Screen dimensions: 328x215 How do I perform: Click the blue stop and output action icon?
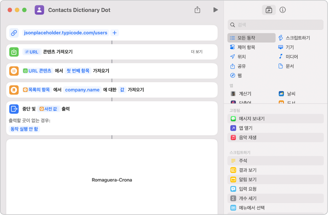tap(14, 109)
